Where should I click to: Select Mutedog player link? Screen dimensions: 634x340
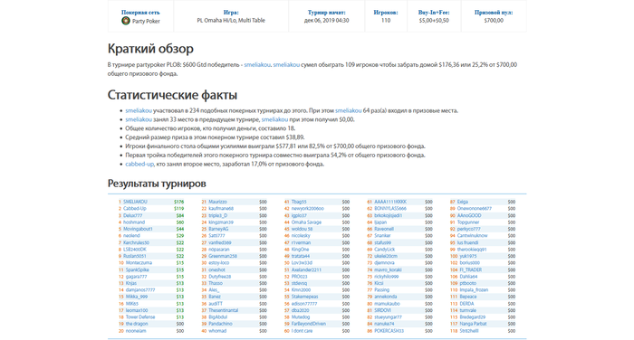[x=301, y=317]
